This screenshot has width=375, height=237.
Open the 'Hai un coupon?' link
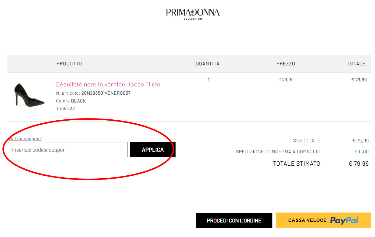click(x=25, y=138)
